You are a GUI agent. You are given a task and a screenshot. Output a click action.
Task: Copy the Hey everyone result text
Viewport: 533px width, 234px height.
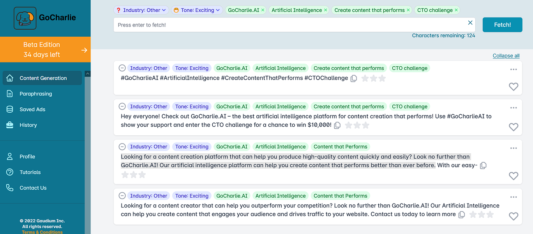click(x=337, y=125)
